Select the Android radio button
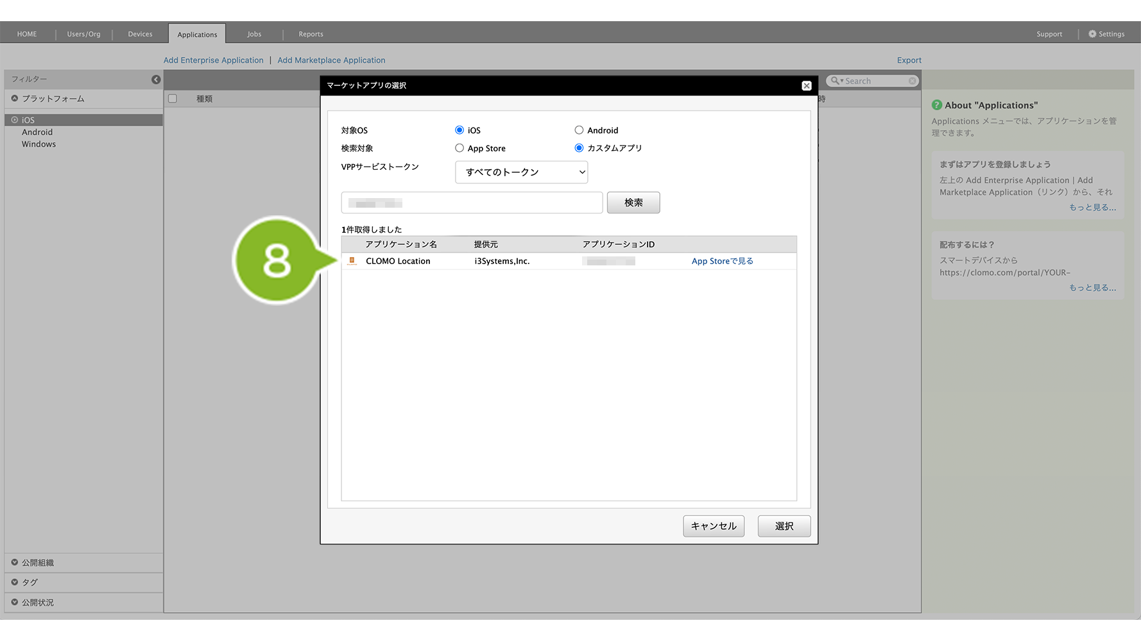This screenshot has width=1141, height=641. click(579, 130)
